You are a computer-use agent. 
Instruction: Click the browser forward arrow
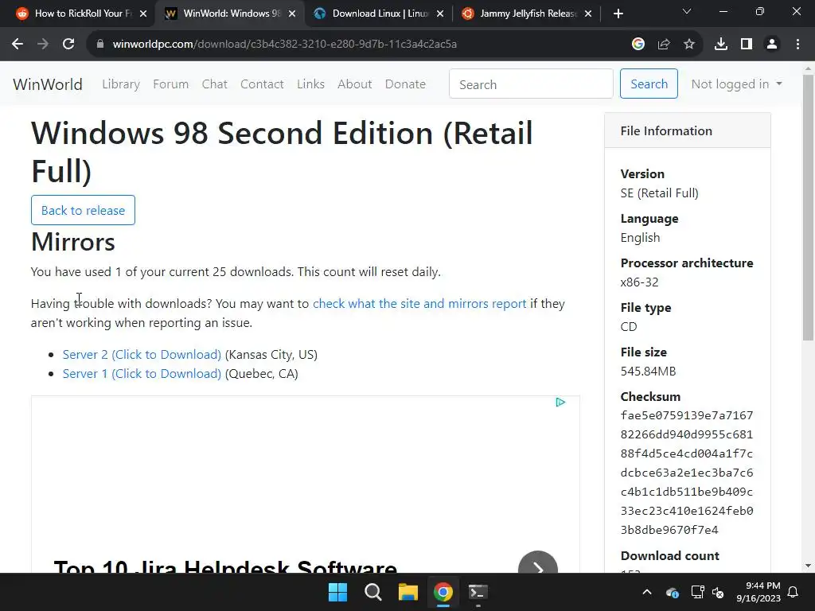(x=43, y=45)
